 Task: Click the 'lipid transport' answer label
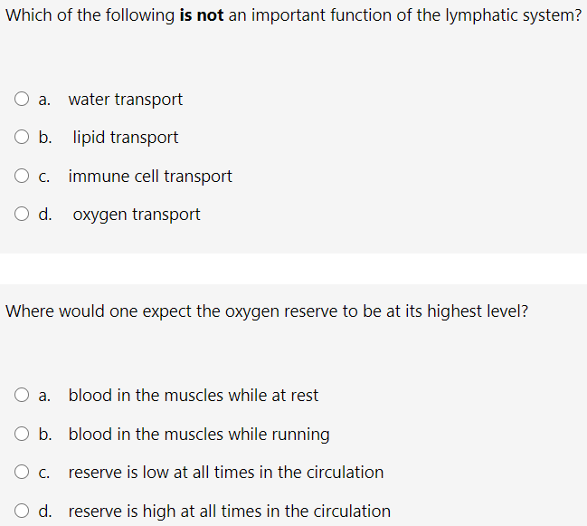(x=126, y=138)
